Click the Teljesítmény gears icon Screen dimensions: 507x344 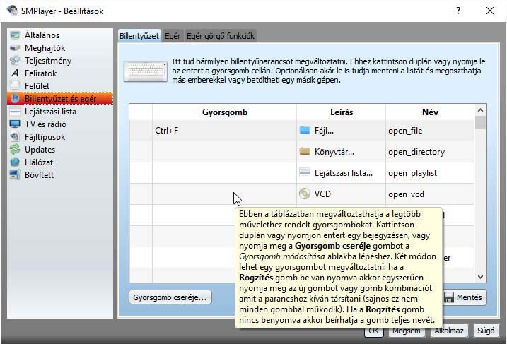point(15,61)
